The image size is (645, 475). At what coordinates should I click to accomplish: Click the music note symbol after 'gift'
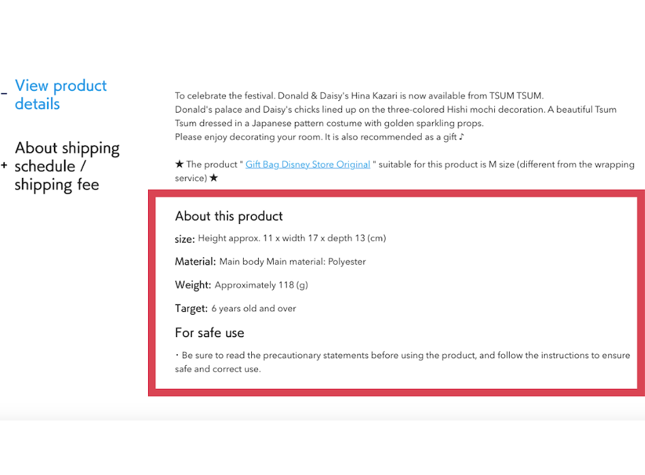click(x=461, y=136)
